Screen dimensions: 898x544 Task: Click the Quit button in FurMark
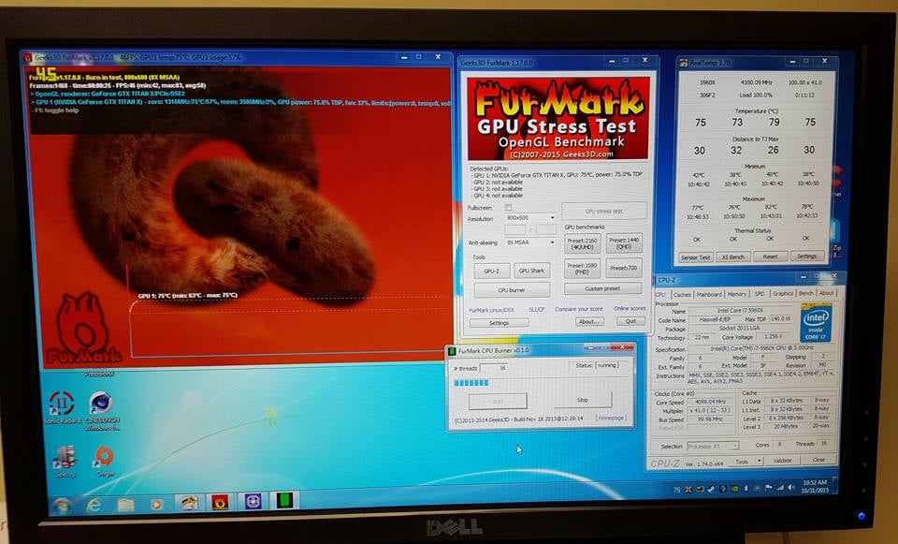630,321
